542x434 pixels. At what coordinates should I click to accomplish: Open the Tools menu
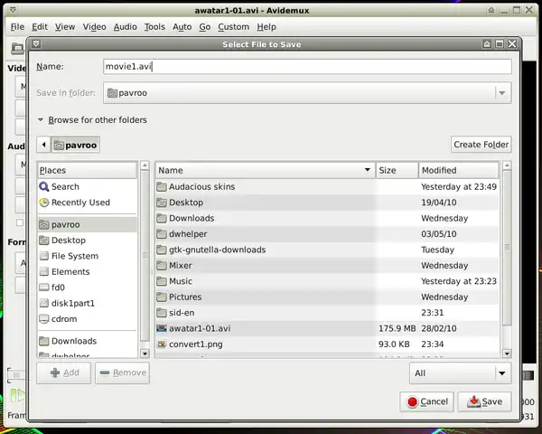tap(154, 27)
